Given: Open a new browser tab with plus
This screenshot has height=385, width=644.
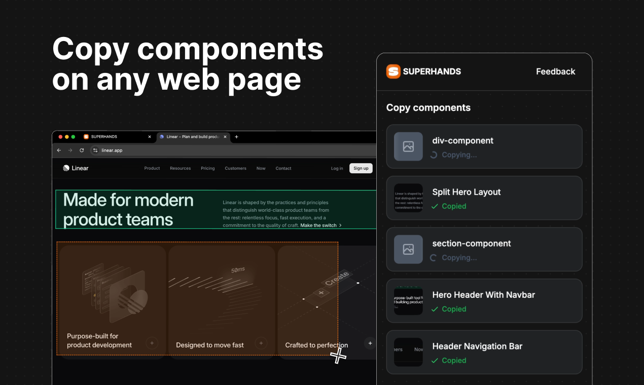Looking at the screenshot, I should pos(236,137).
